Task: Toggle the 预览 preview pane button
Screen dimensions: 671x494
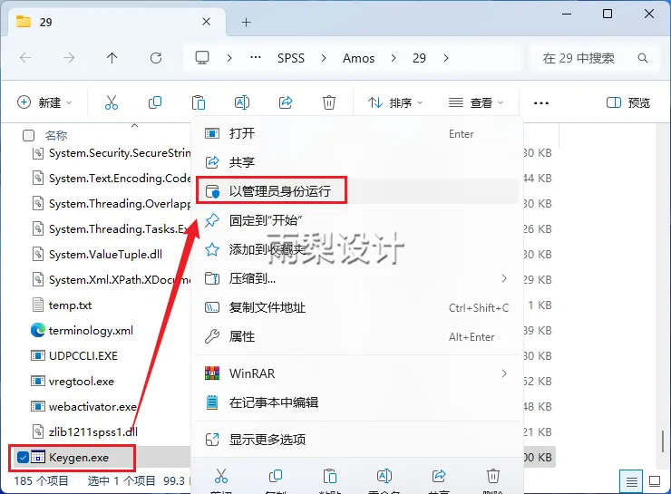Action: 628,102
